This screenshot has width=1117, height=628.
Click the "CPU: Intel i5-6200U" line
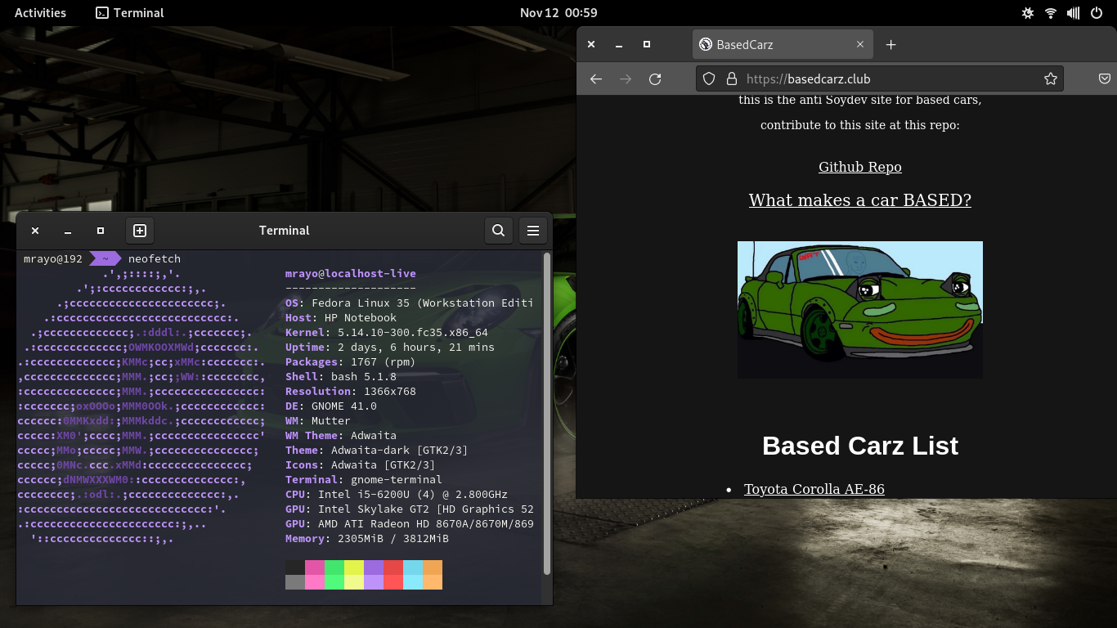click(x=397, y=495)
